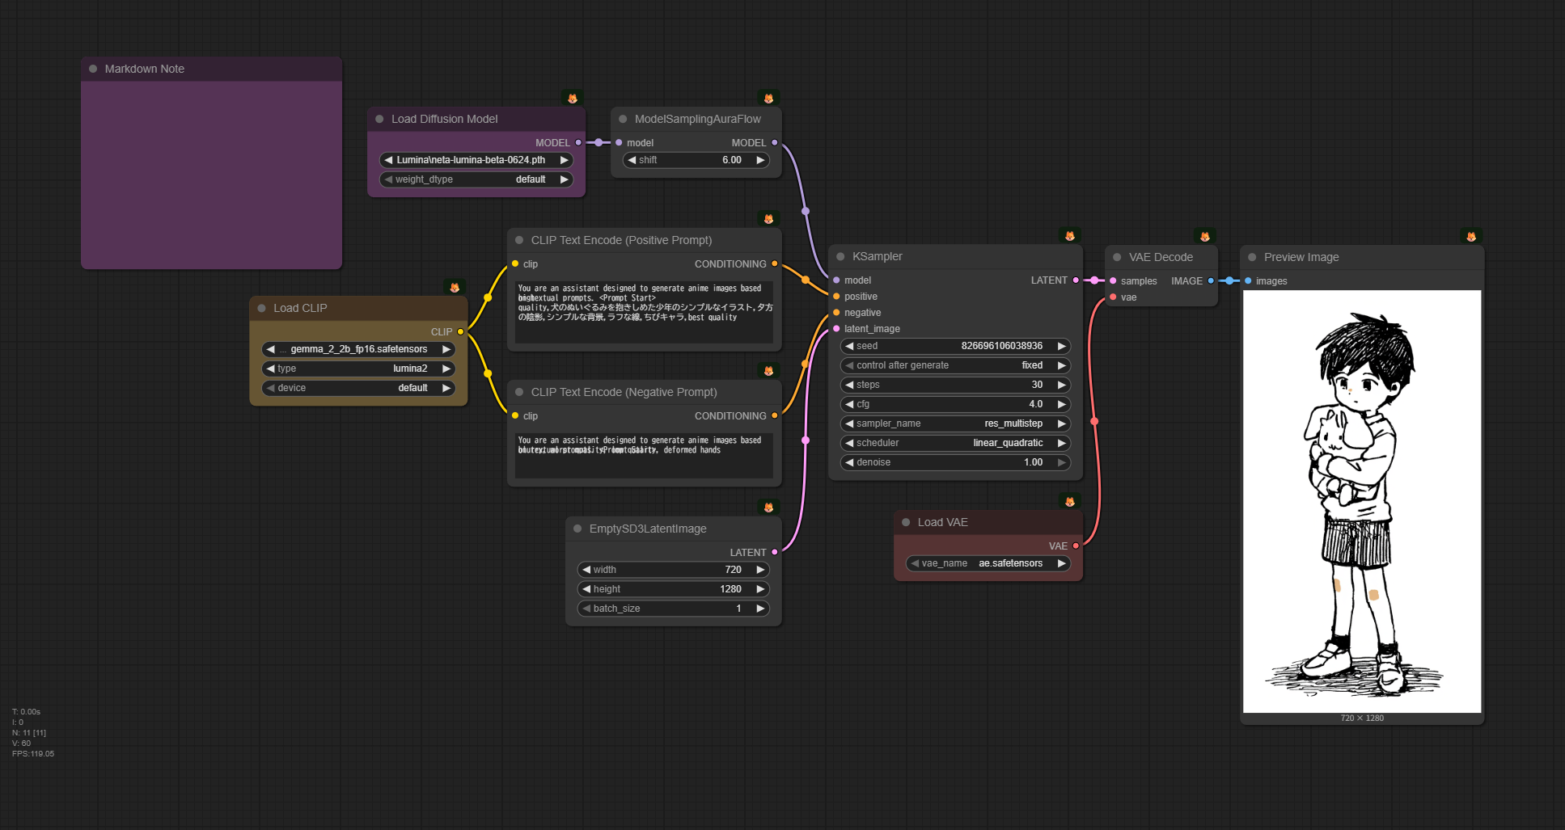Image resolution: width=1565 pixels, height=830 pixels.
Task: Open the gemma_2_2b_fp16 CLIP file selector
Action: [358, 349]
